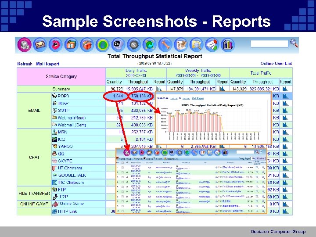Tick the checkbox on mail list row 3
Screen dimensions: 316x237
click(122, 177)
